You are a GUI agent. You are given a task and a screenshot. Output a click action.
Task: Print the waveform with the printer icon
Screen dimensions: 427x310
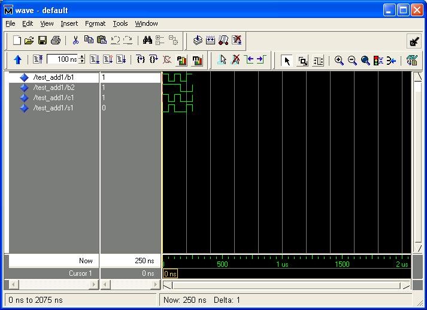(x=56, y=40)
